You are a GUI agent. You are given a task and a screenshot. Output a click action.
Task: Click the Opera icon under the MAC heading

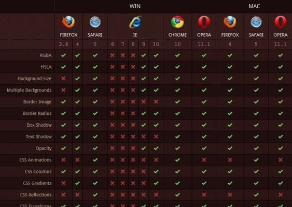coord(281,22)
